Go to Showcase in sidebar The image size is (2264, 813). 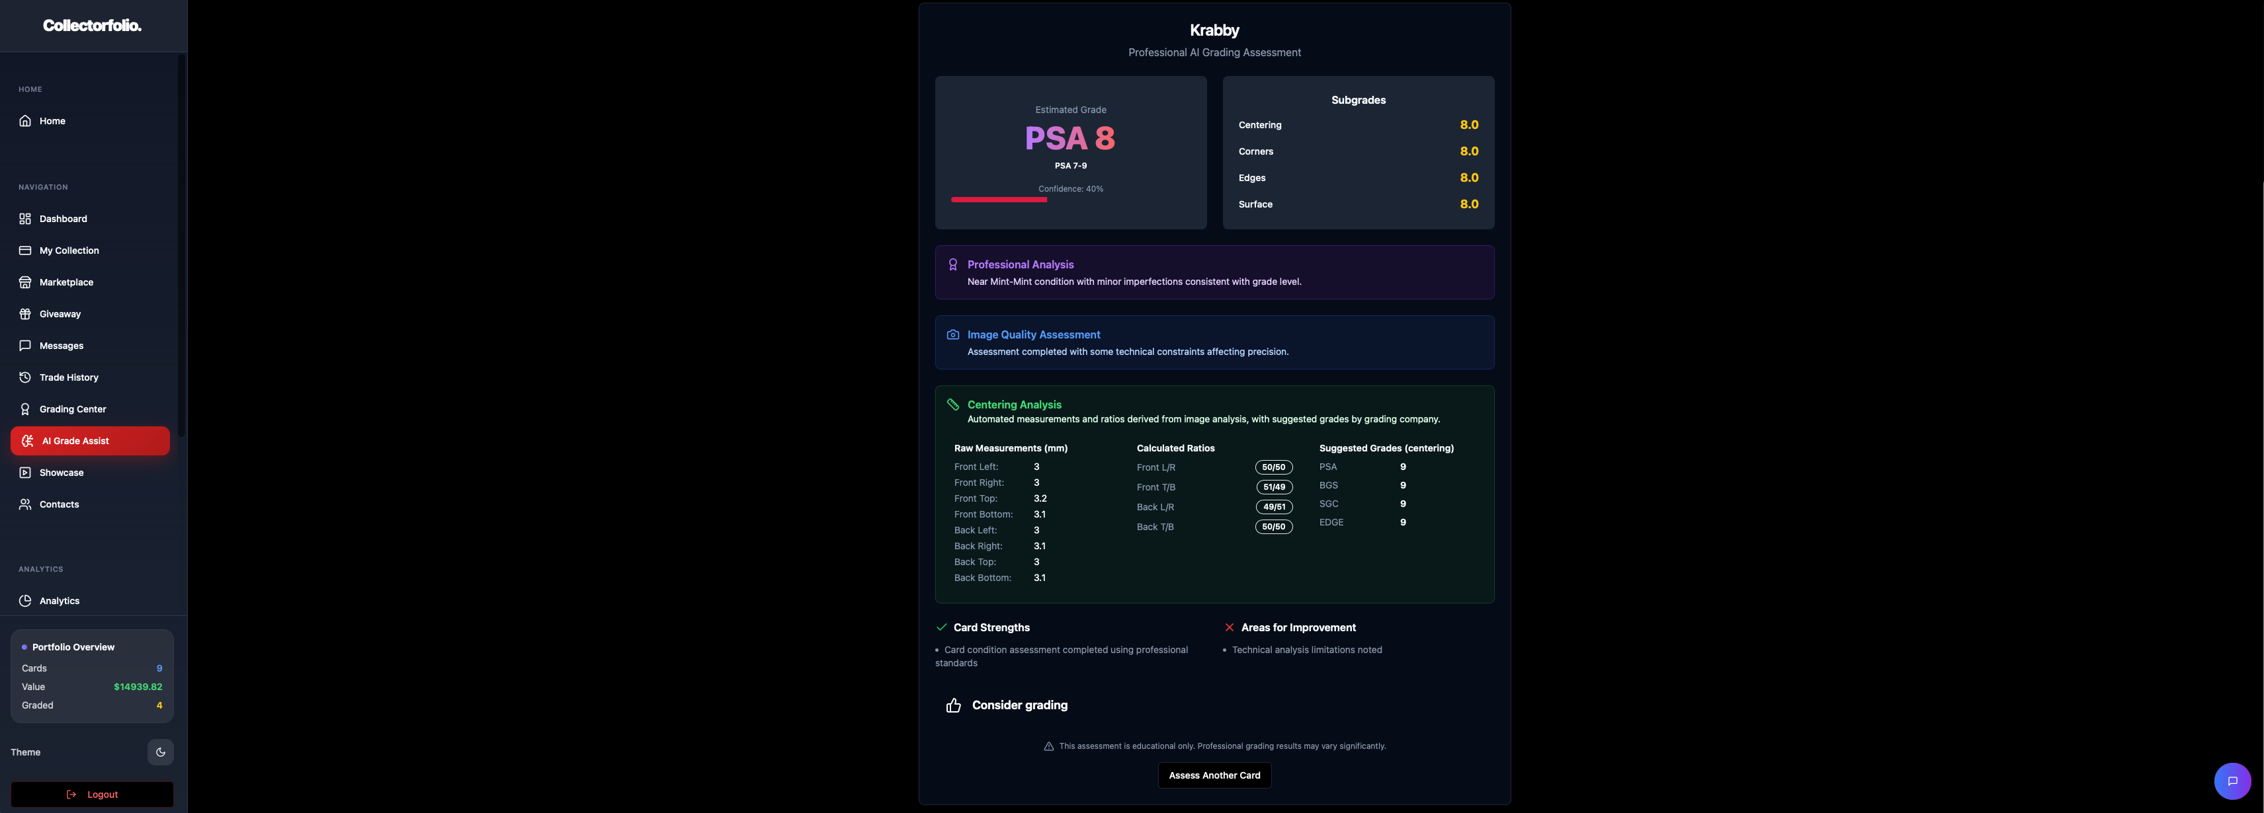(61, 473)
